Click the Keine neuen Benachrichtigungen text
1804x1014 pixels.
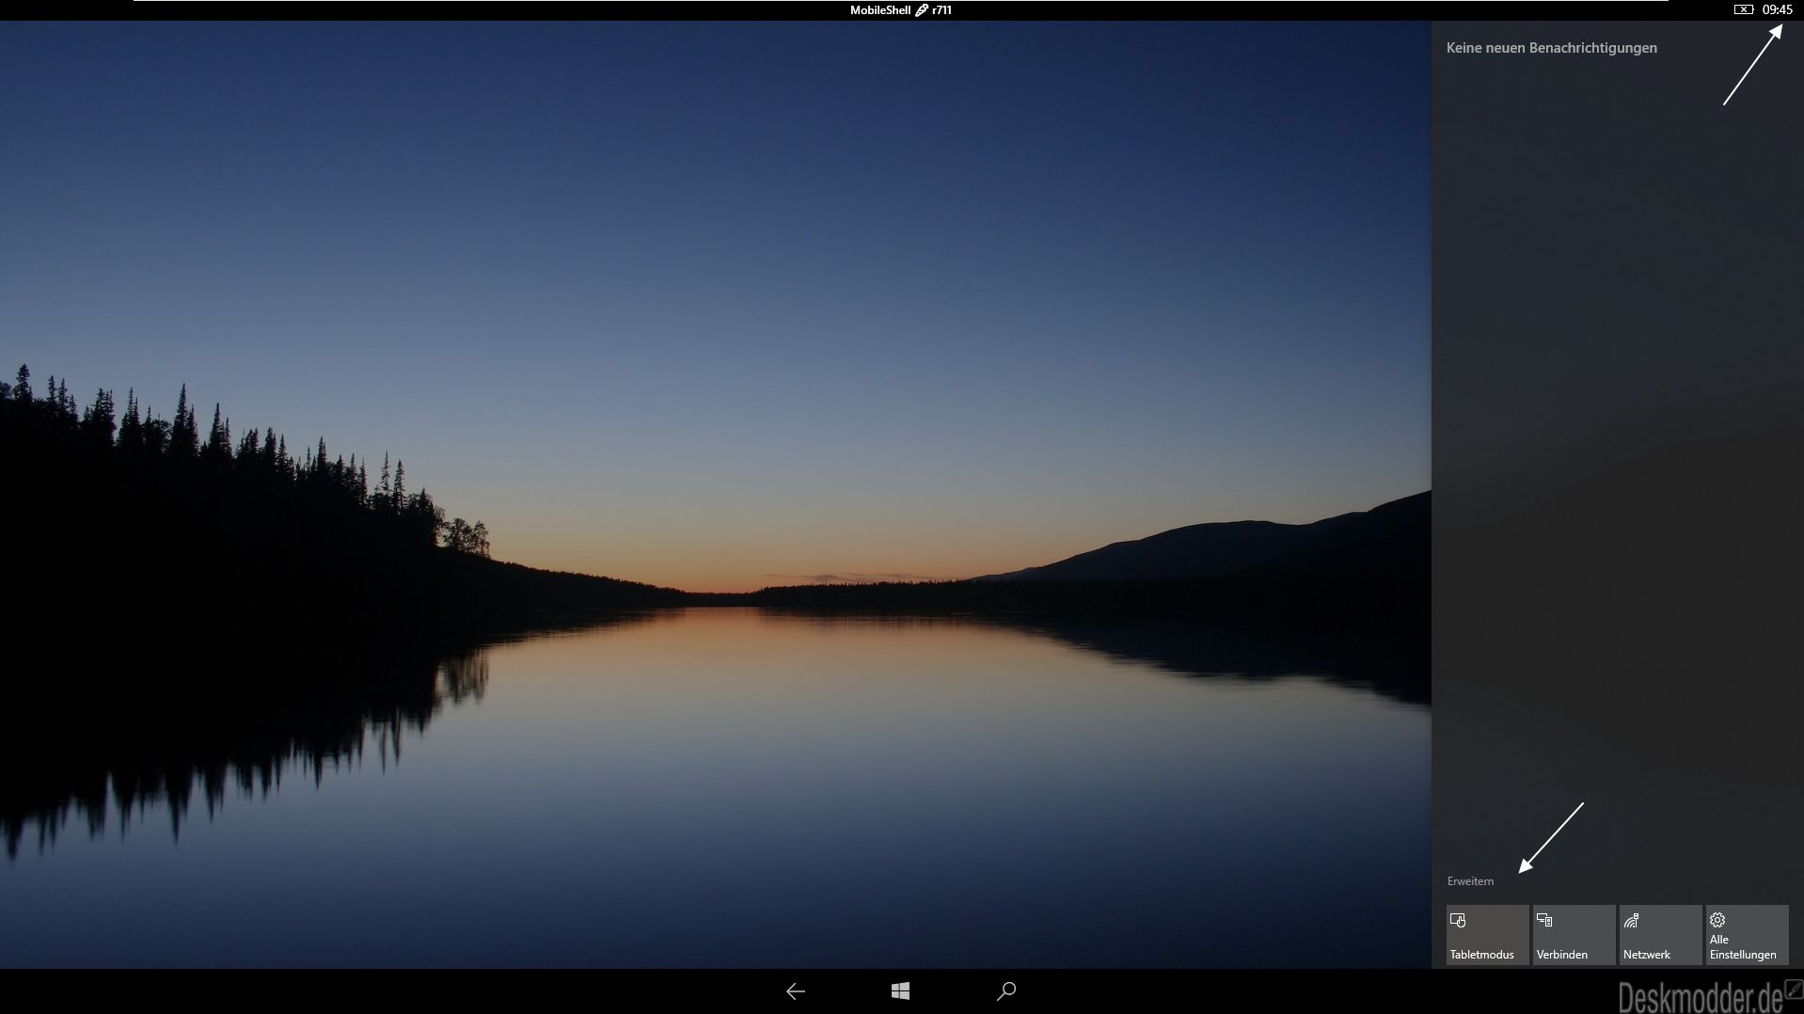click(x=1552, y=48)
